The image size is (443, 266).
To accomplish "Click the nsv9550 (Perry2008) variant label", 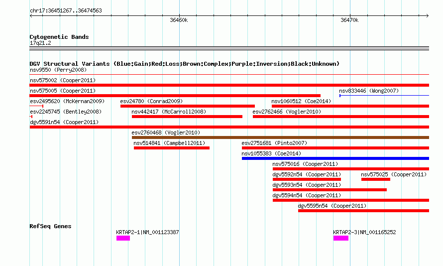I will 58,70.
